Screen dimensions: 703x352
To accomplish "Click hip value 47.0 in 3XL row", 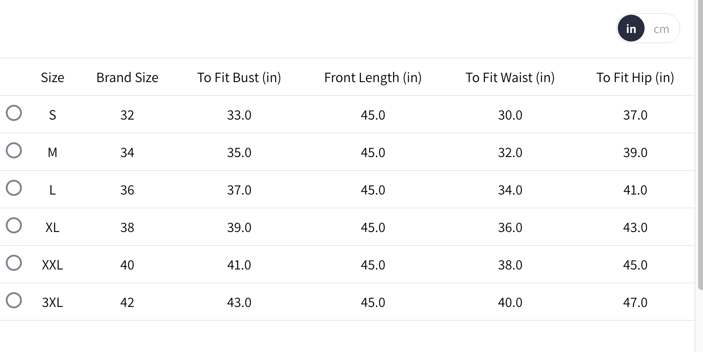I will 635,302.
